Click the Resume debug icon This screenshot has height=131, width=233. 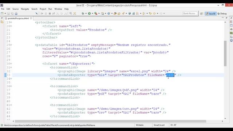pos(42,13)
